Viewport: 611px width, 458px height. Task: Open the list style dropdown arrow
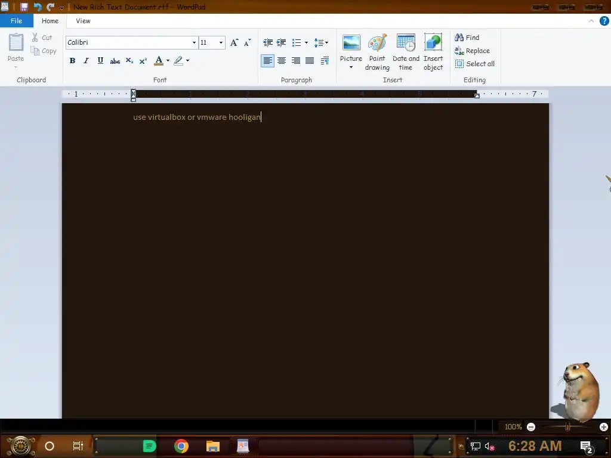coord(306,42)
